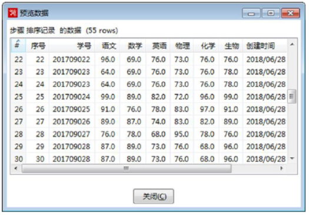Click the vertical scrollbar up arrow

[292, 45]
